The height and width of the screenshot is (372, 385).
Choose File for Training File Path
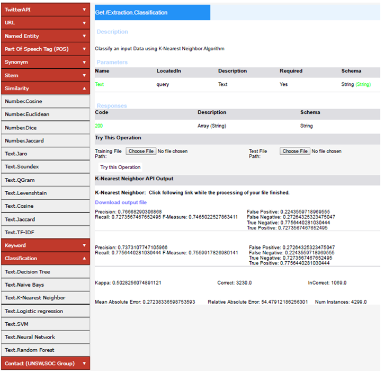pos(141,151)
